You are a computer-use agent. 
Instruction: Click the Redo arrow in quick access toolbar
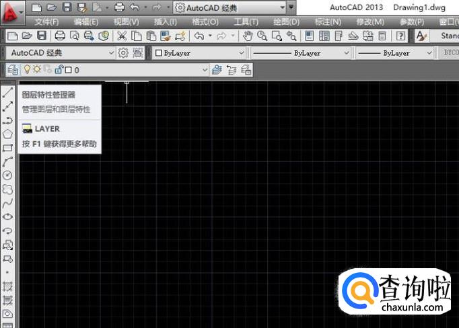(157, 7)
